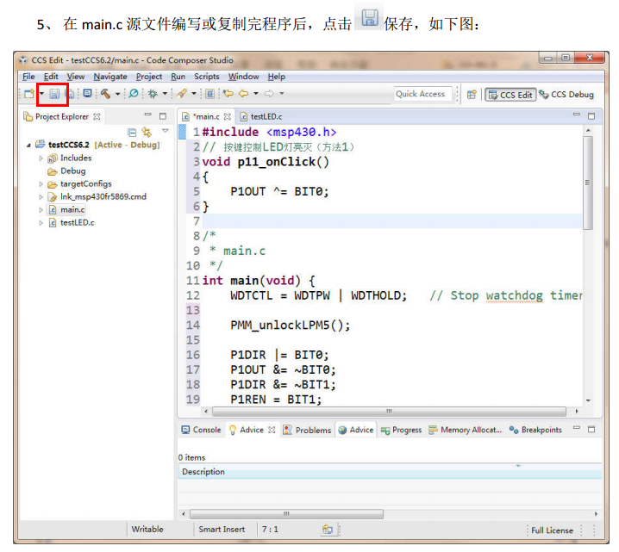Click the Toggle Mark Occurrences icon
Viewport: 619px width, 552px height.
tap(210, 94)
